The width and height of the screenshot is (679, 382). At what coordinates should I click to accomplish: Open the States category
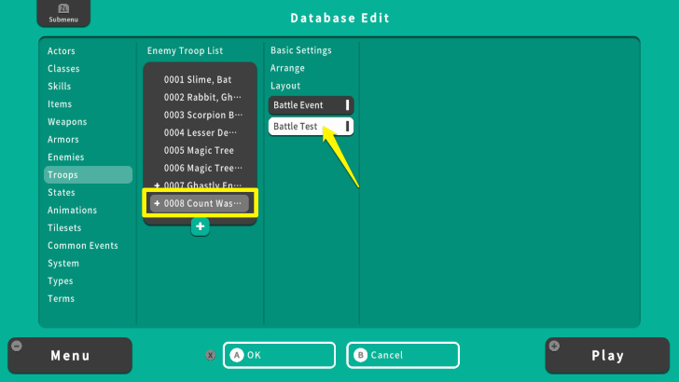62,193
